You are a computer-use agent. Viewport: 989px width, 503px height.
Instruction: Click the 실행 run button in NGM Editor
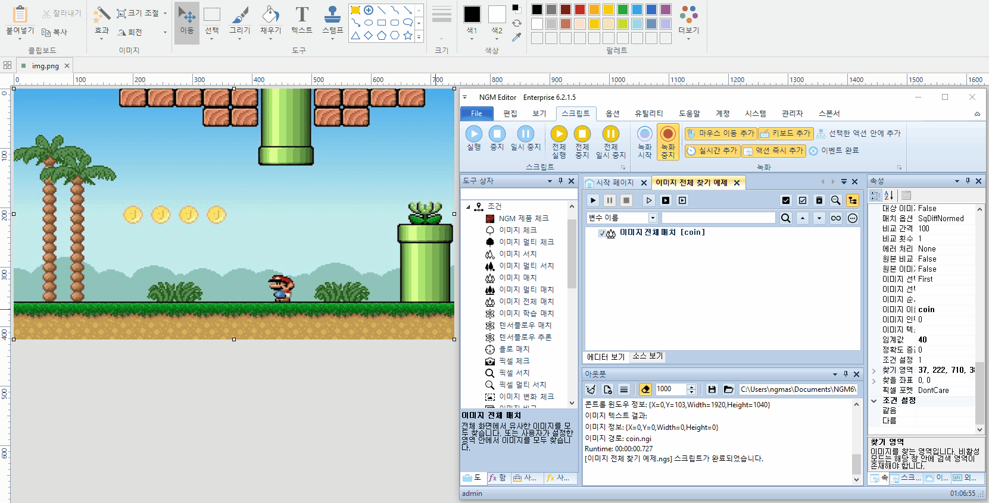[474, 139]
